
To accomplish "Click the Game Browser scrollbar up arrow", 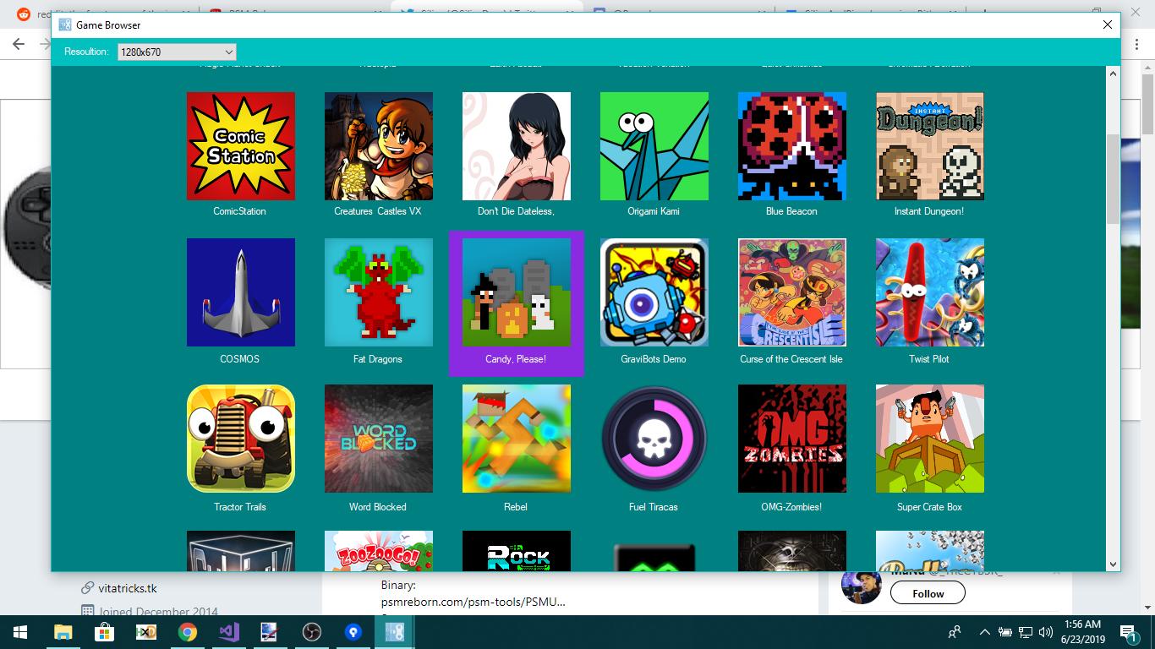I will [x=1113, y=74].
